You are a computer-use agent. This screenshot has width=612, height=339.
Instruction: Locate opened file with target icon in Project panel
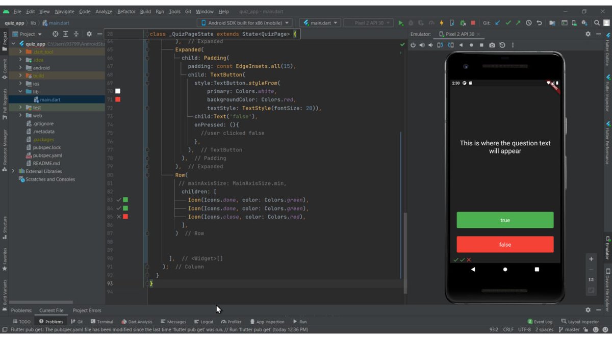coord(56,34)
